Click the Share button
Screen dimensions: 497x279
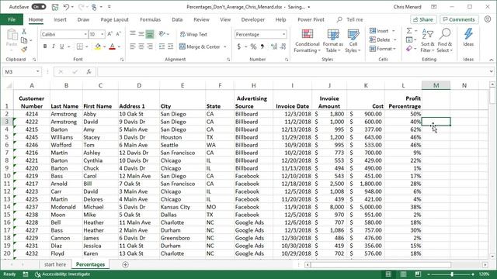click(423, 19)
